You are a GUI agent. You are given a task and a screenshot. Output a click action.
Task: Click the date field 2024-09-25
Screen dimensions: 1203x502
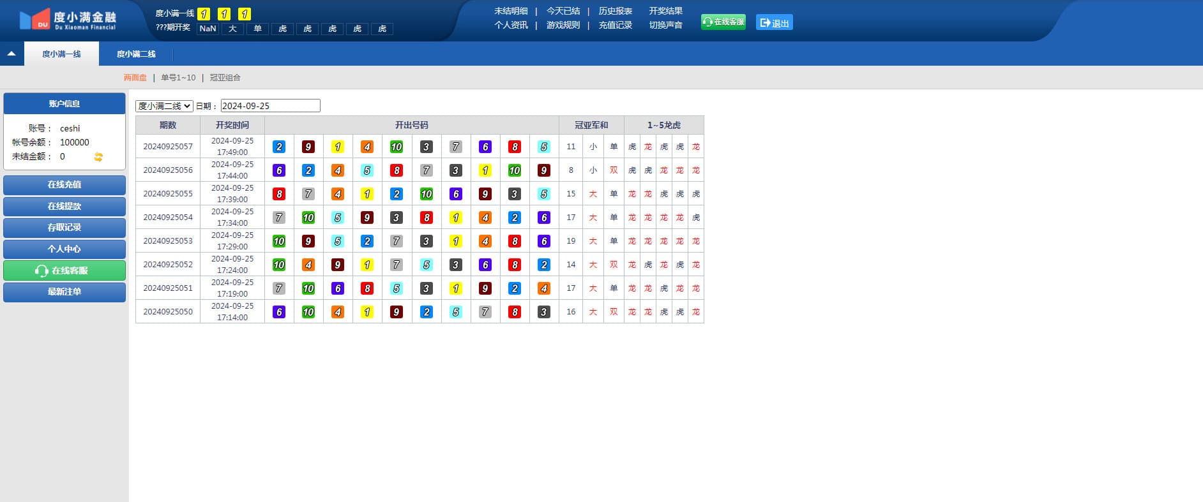coord(270,106)
